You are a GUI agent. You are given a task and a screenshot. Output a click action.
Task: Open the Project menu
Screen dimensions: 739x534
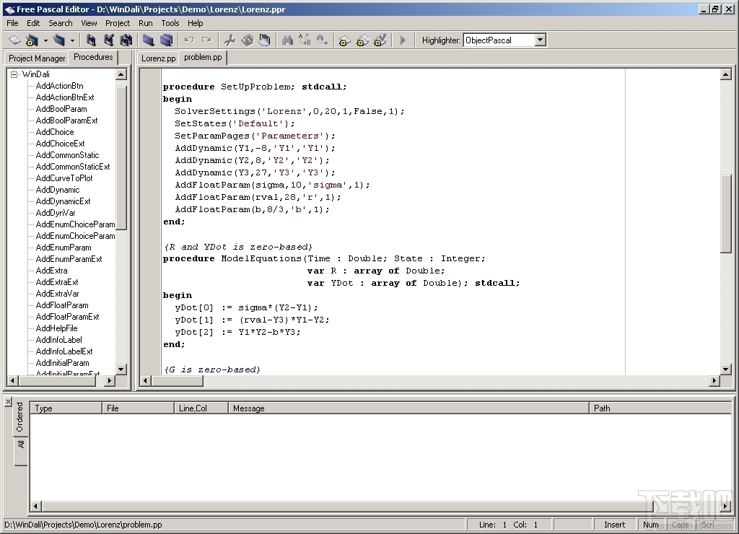pos(118,23)
